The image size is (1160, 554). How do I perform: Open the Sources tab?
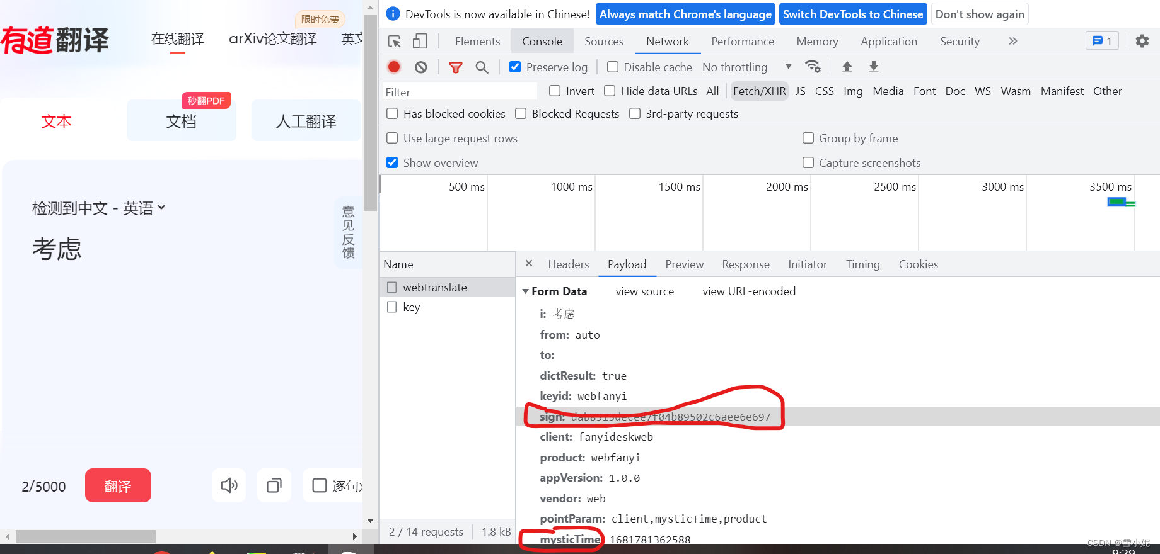(x=604, y=42)
